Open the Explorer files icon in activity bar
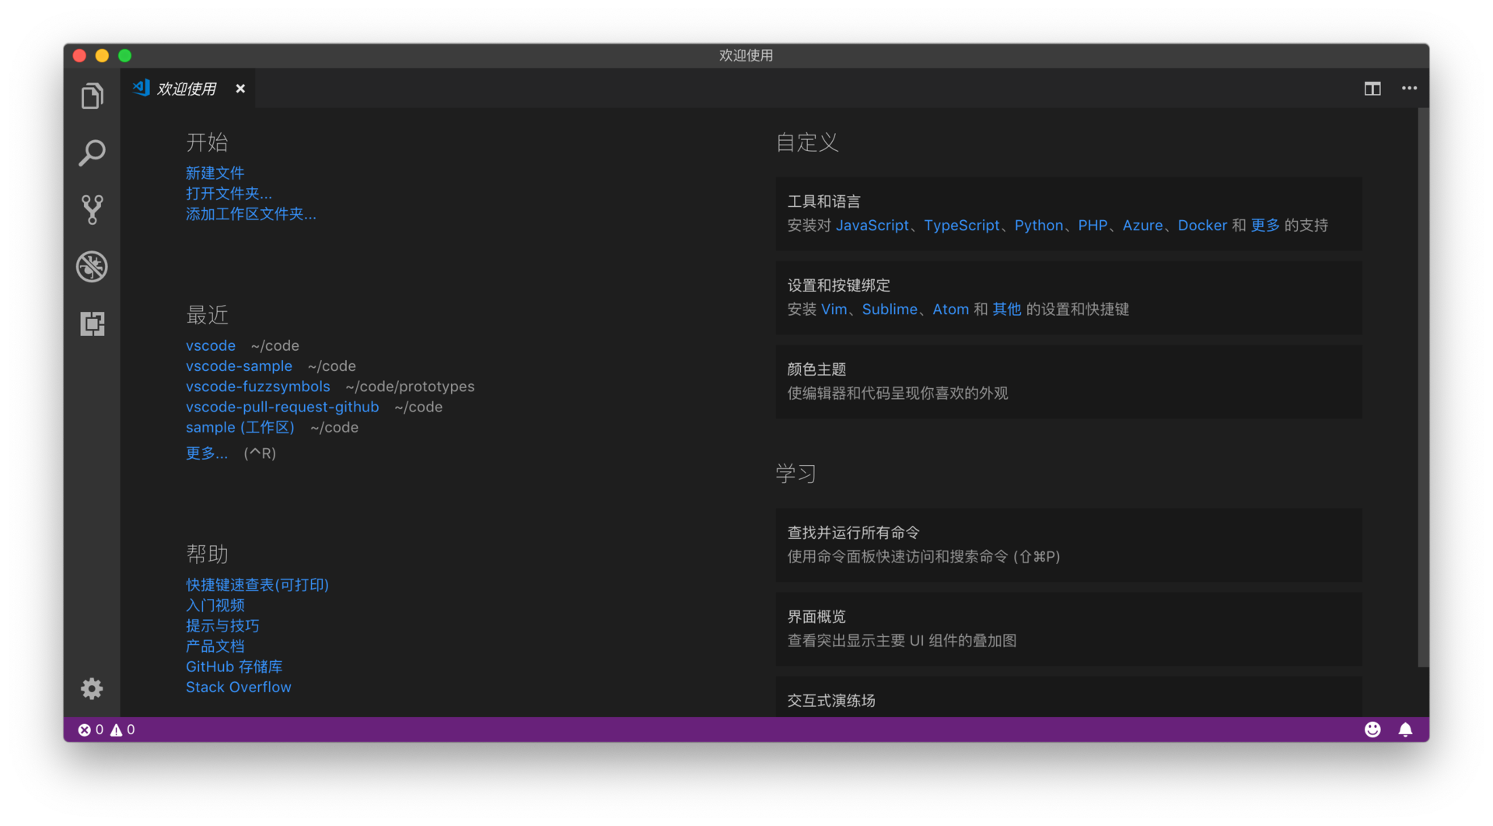 tap(92, 96)
